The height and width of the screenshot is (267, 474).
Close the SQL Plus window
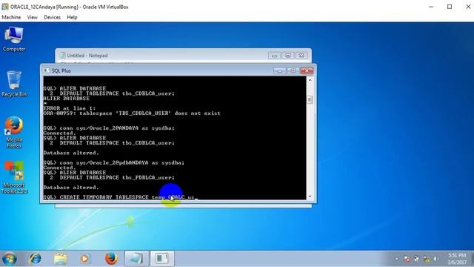coord(307,71)
